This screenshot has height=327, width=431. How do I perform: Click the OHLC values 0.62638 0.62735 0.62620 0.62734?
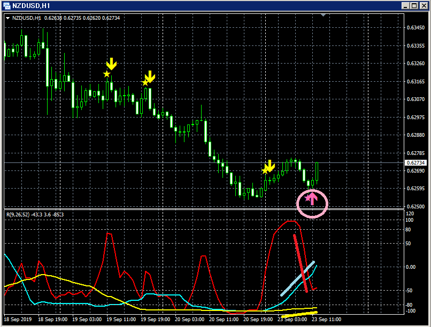tap(82, 18)
